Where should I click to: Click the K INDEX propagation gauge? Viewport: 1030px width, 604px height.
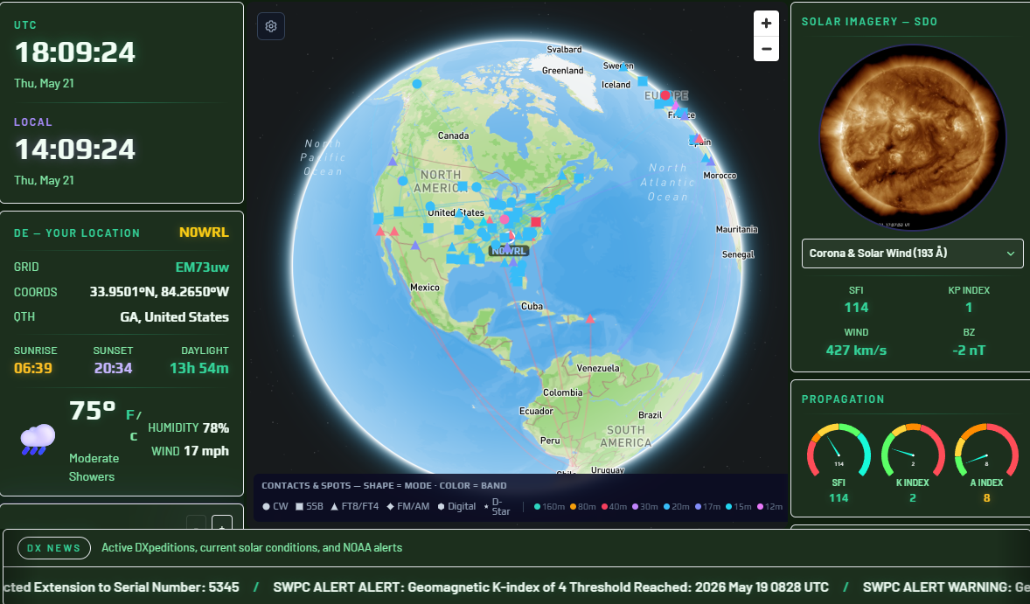click(913, 450)
